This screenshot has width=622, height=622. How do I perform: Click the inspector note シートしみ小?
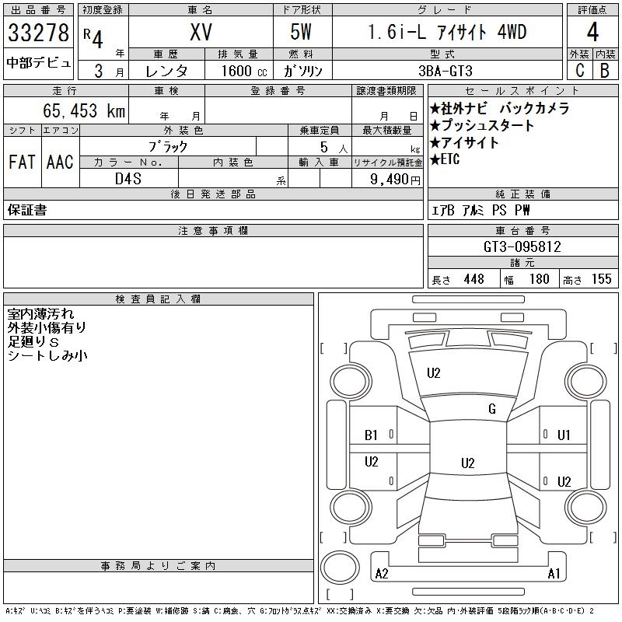click(x=47, y=355)
